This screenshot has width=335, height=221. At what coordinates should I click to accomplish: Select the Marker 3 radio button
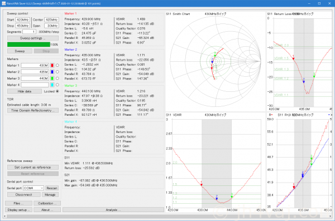(x=58, y=78)
